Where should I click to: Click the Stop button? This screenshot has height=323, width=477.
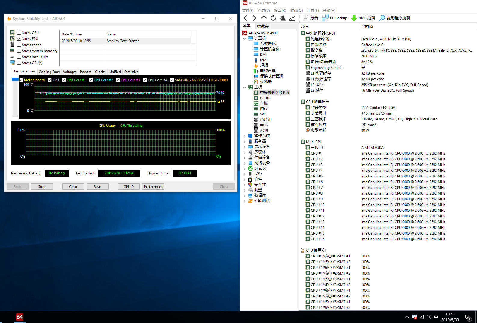click(42, 187)
